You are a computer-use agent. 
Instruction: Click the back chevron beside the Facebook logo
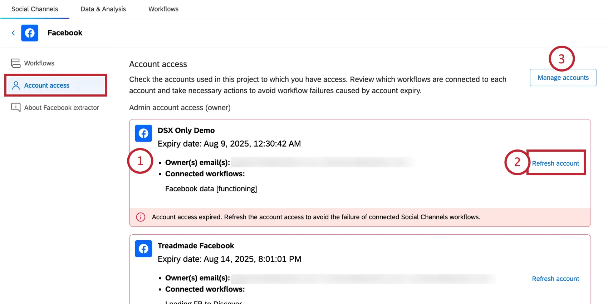point(13,33)
